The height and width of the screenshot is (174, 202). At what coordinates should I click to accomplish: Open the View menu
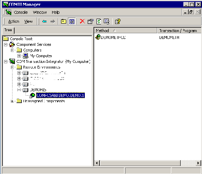[x=28, y=21]
